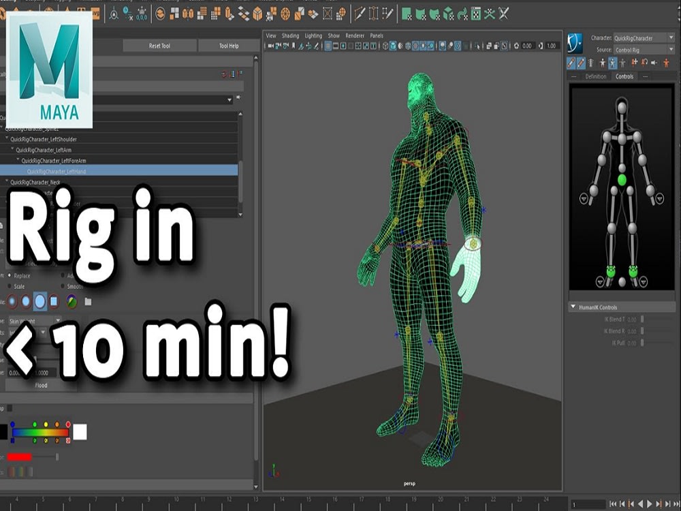The width and height of the screenshot is (681, 511).
Task: Click the folder icon to browse brush images
Action: point(88,302)
